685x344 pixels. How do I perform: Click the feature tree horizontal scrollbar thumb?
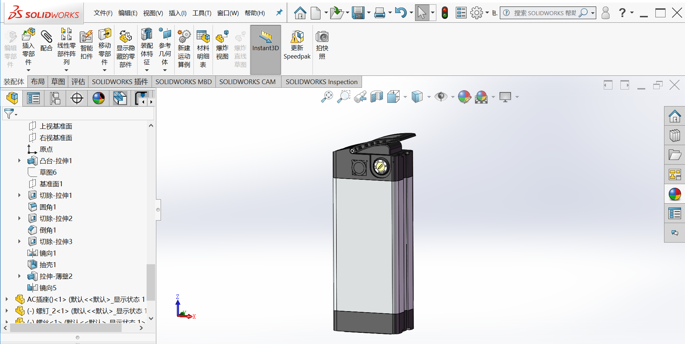tap(66, 328)
